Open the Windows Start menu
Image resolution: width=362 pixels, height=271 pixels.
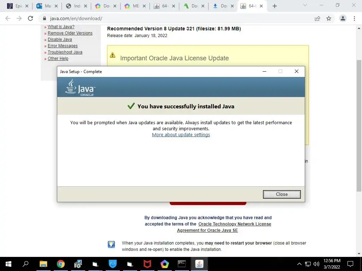8,264
